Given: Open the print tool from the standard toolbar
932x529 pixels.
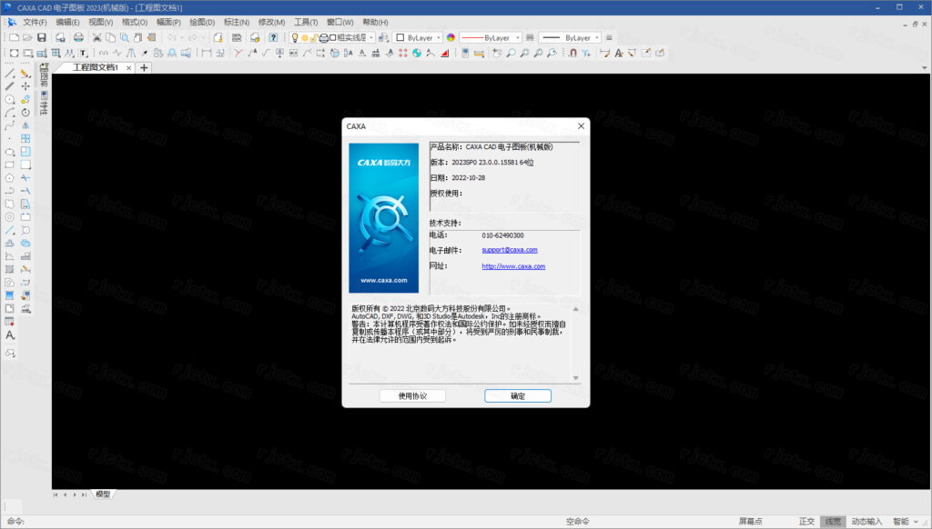Looking at the screenshot, I should 78,36.
